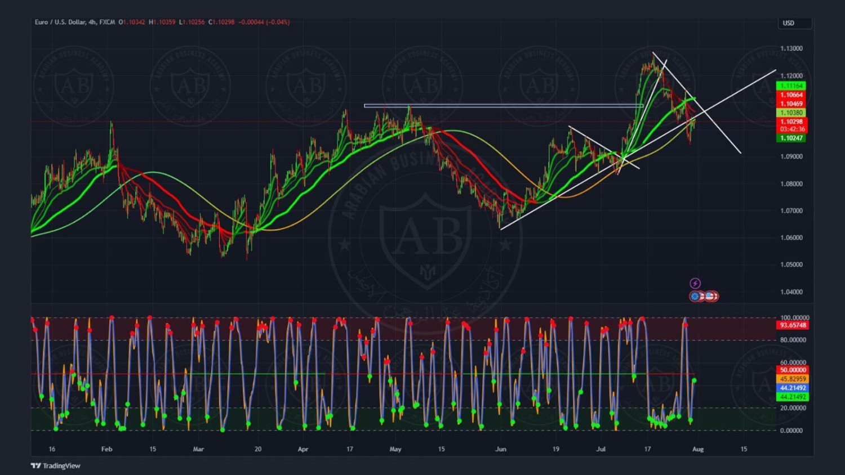Click the green 1.11164 price label
The image size is (845, 475).
pyautogui.click(x=791, y=86)
